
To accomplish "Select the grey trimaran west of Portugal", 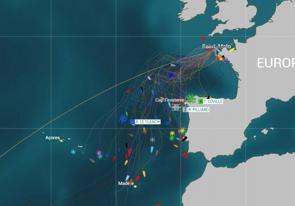I will tap(152, 140).
